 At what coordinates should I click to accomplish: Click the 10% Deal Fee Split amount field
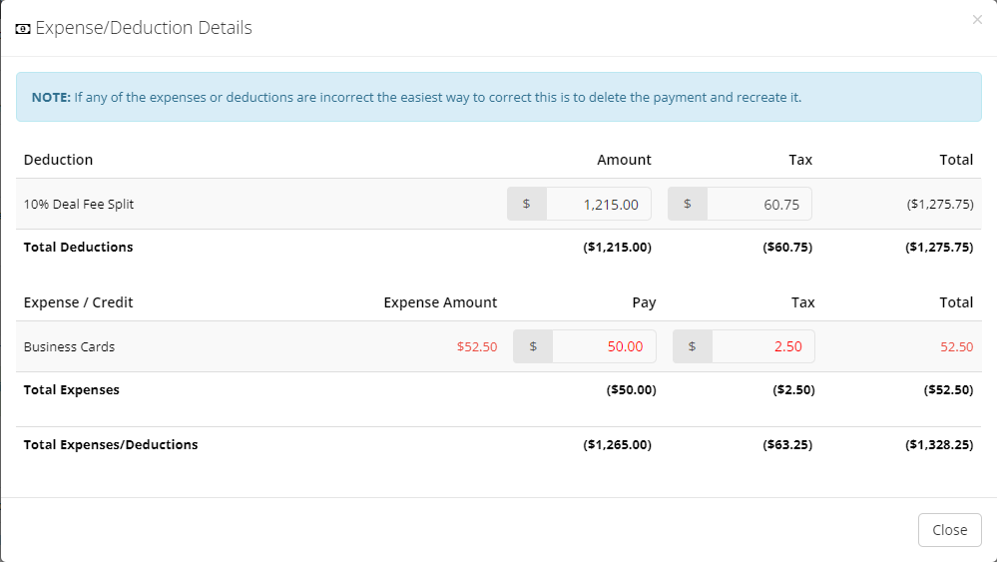coord(599,204)
